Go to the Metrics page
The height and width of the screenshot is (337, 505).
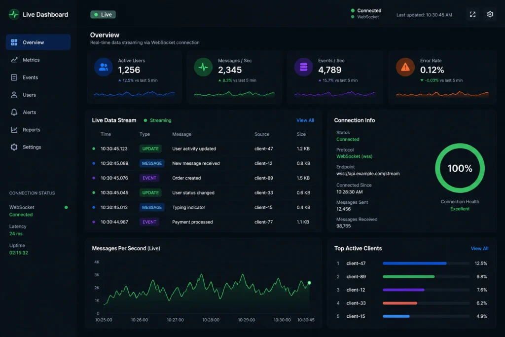click(x=31, y=60)
